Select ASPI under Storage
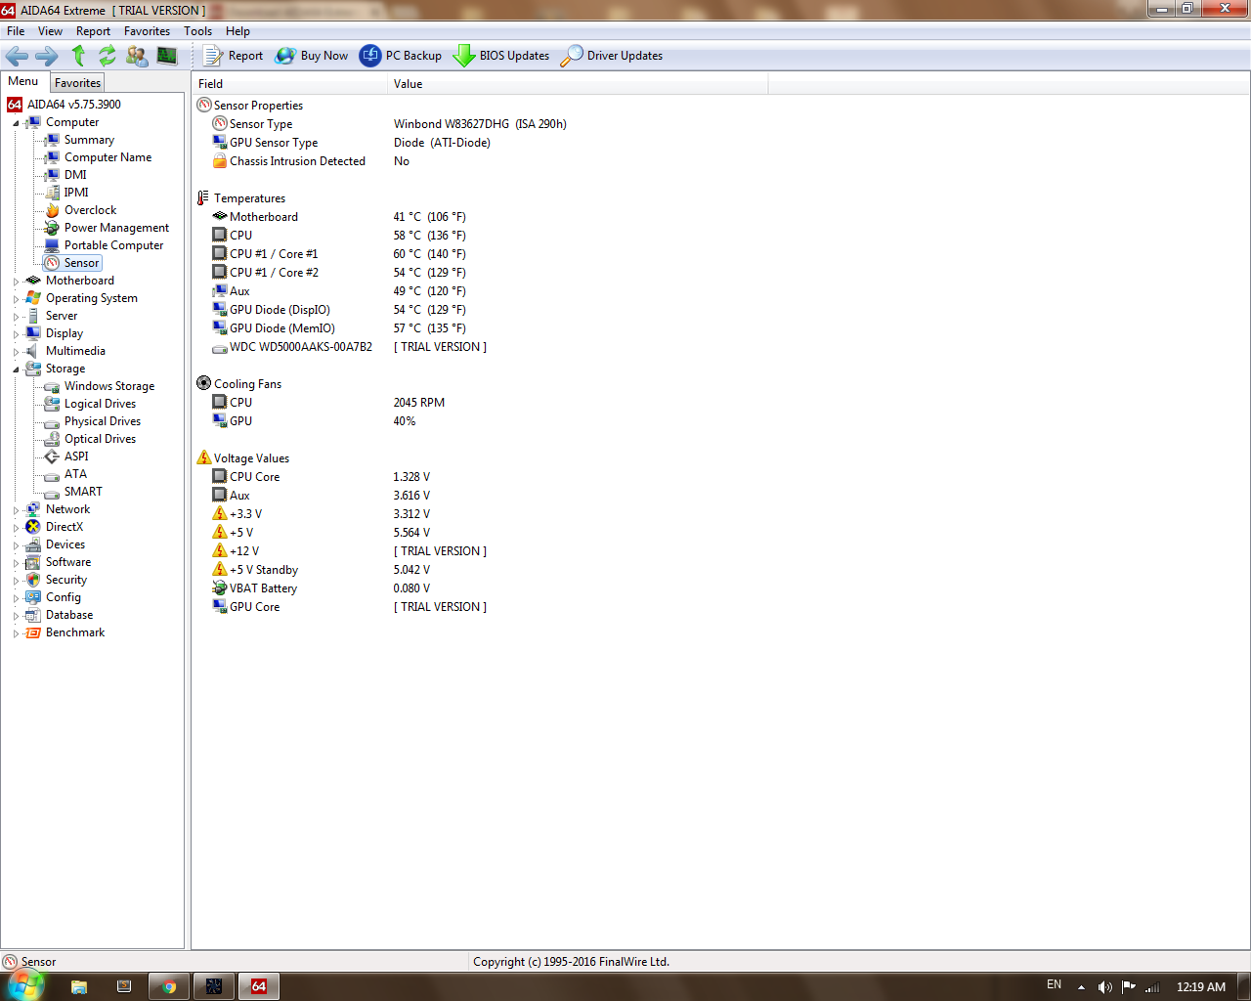This screenshot has width=1251, height=1001. pos(76,457)
